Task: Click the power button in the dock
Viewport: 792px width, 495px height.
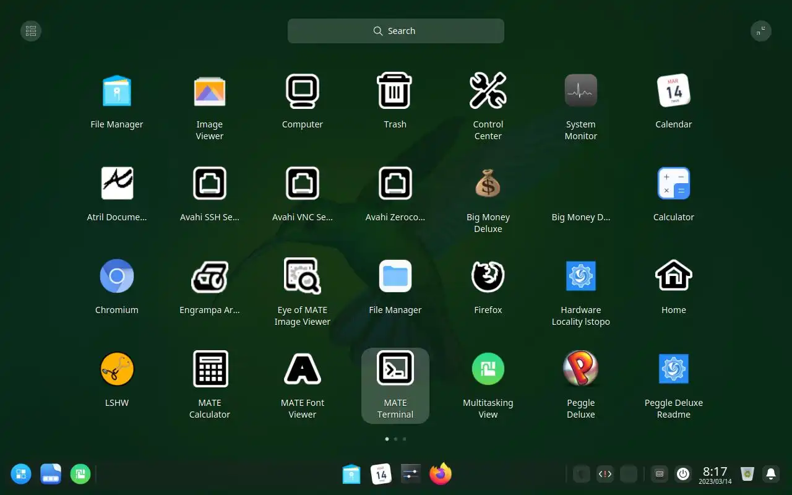Action: [683, 475]
